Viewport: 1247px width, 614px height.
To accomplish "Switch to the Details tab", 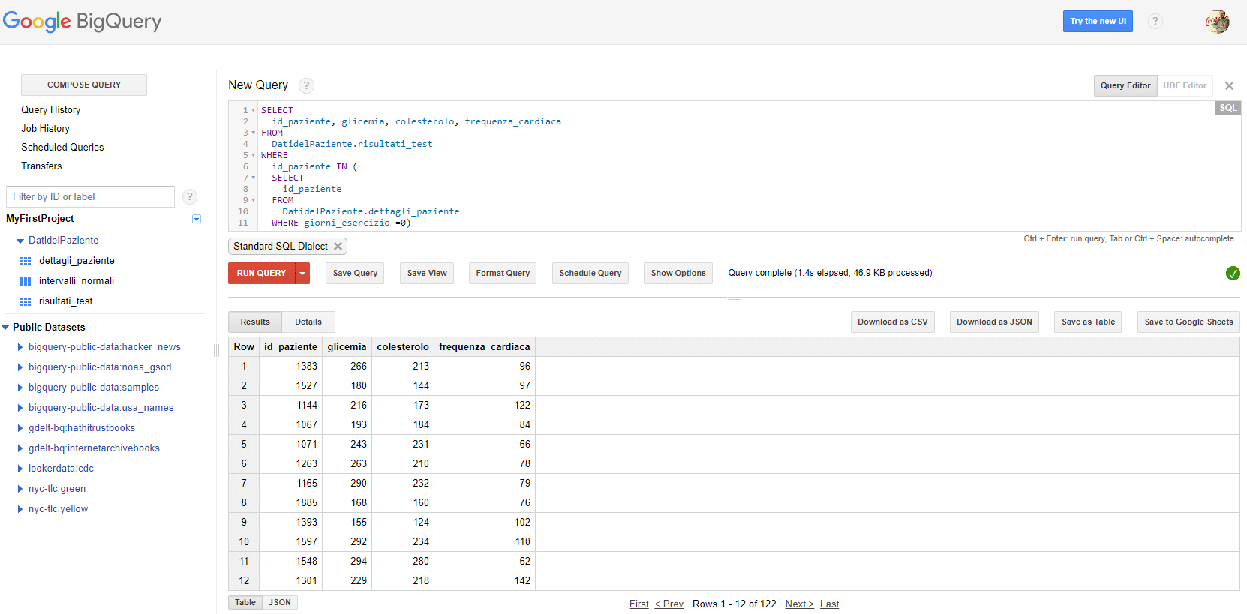I will (x=308, y=322).
